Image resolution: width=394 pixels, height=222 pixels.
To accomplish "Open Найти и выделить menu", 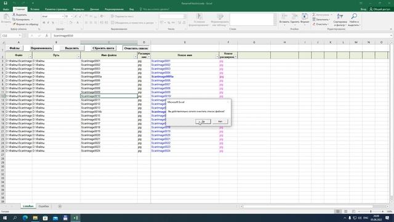I will pos(354,20).
